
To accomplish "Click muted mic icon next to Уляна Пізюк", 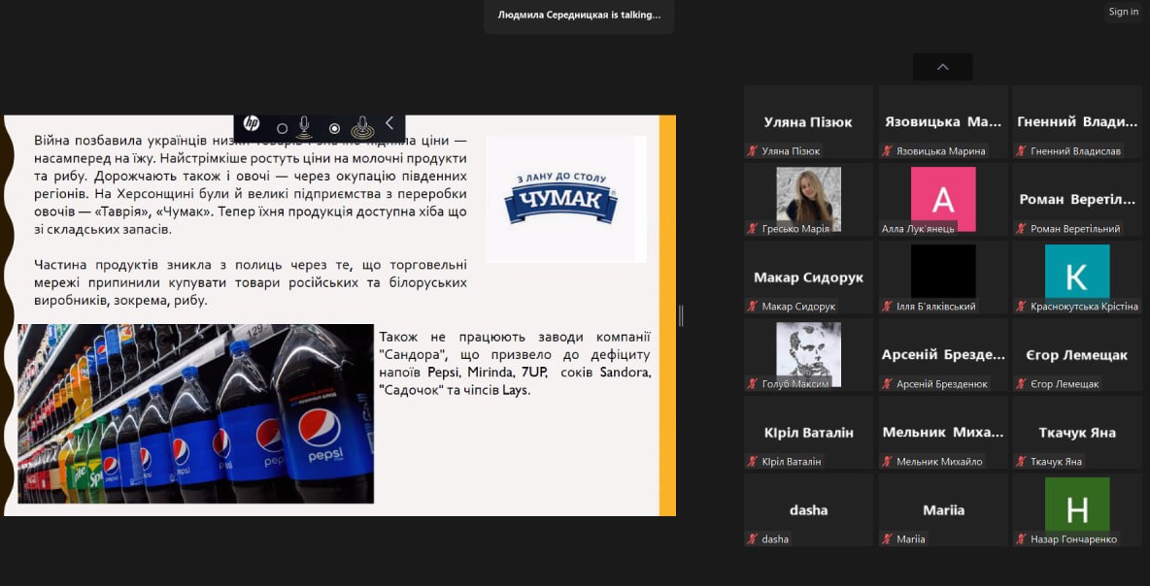I will pyautogui.click(x=752, y=151).
